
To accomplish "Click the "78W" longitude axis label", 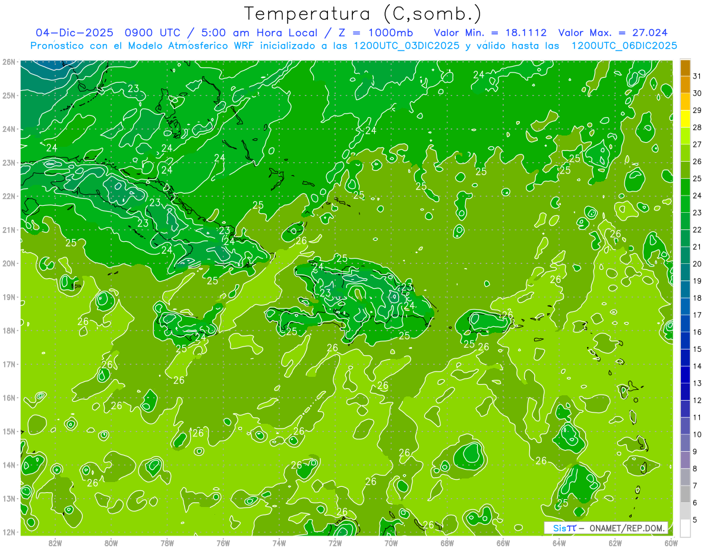I will click(x=167, y=543).
